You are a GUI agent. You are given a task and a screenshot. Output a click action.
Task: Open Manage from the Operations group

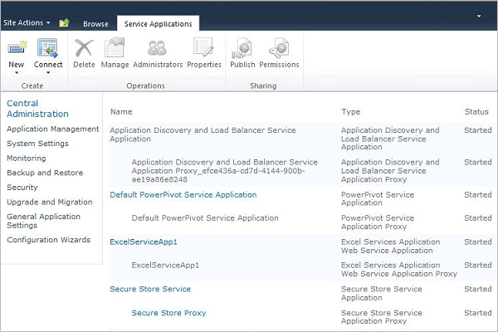[115, 48]
